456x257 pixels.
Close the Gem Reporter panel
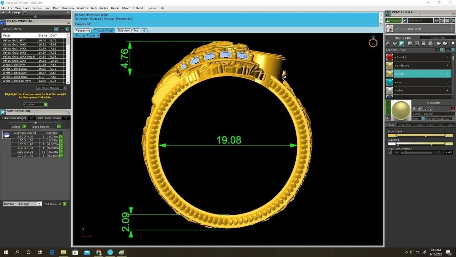69,112
